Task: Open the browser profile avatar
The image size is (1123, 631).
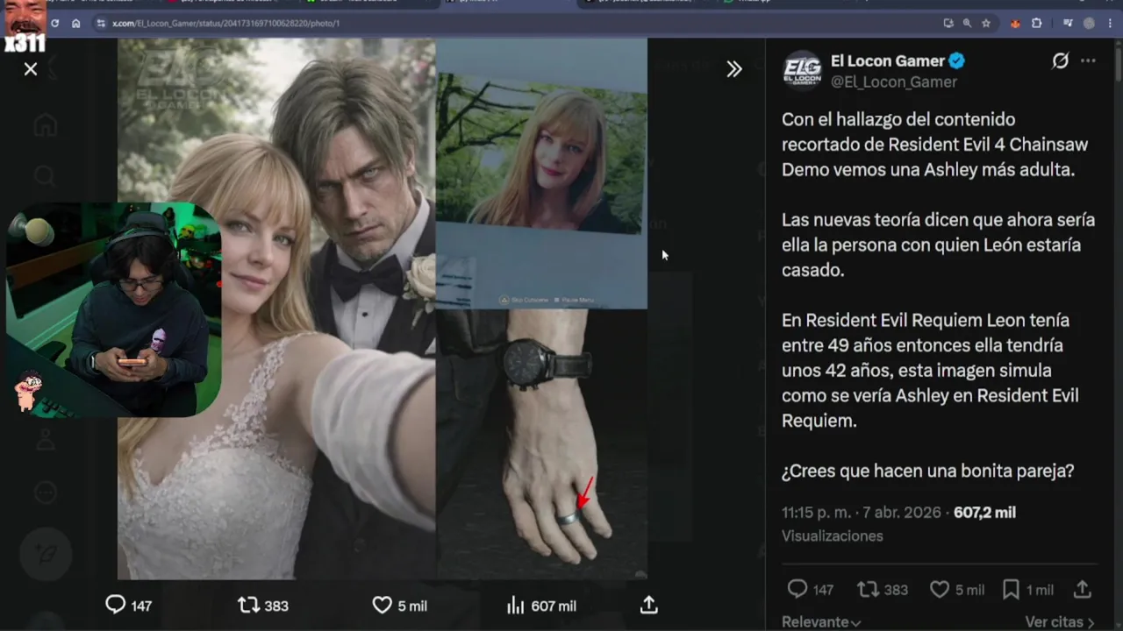Action: point(1089,24)
